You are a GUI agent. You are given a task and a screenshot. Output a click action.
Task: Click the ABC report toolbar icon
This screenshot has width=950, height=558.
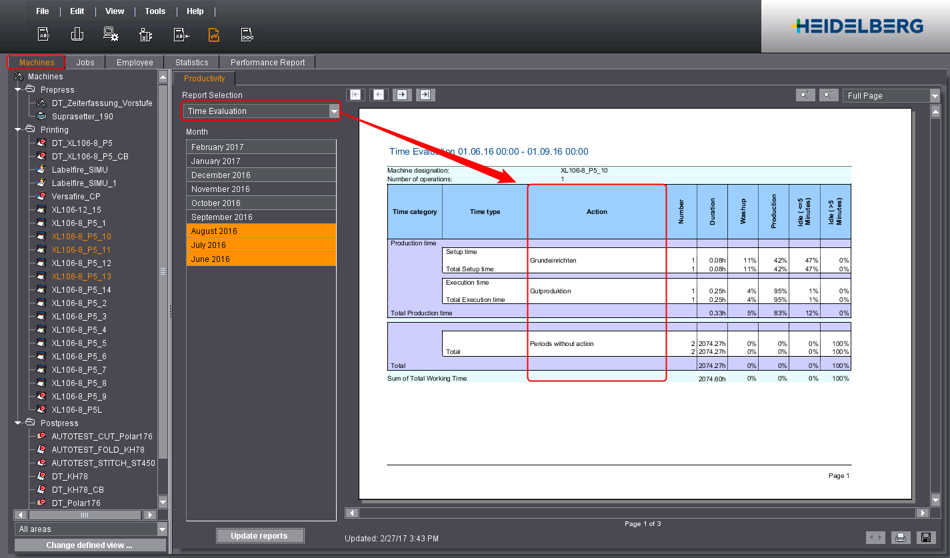click(43, 33)
